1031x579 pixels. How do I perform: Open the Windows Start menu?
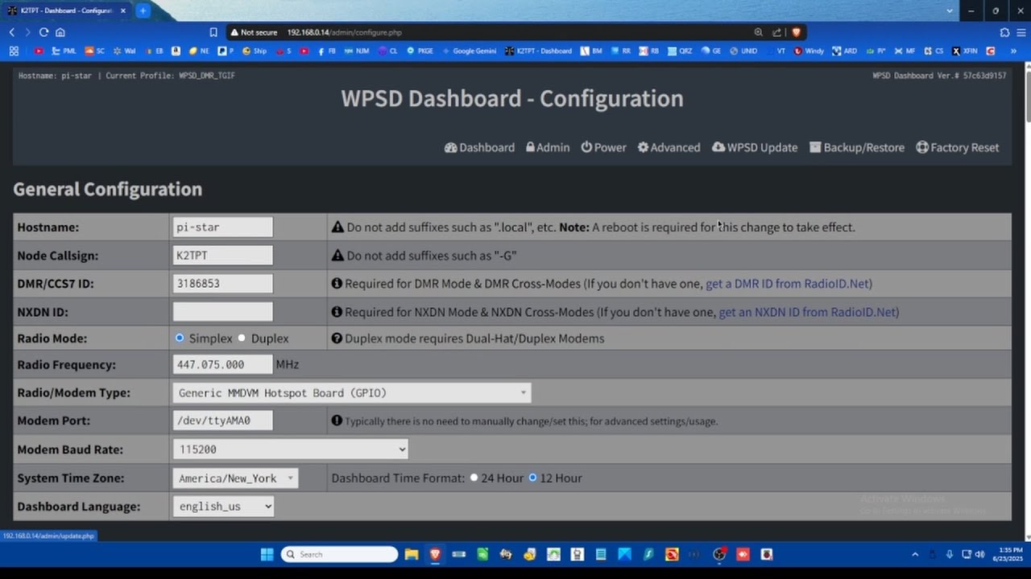point(267,554)
